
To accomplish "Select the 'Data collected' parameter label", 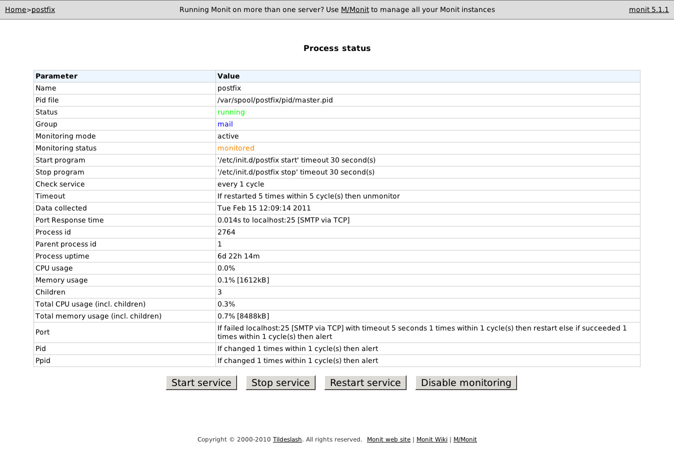I will (x=61, y=208).
